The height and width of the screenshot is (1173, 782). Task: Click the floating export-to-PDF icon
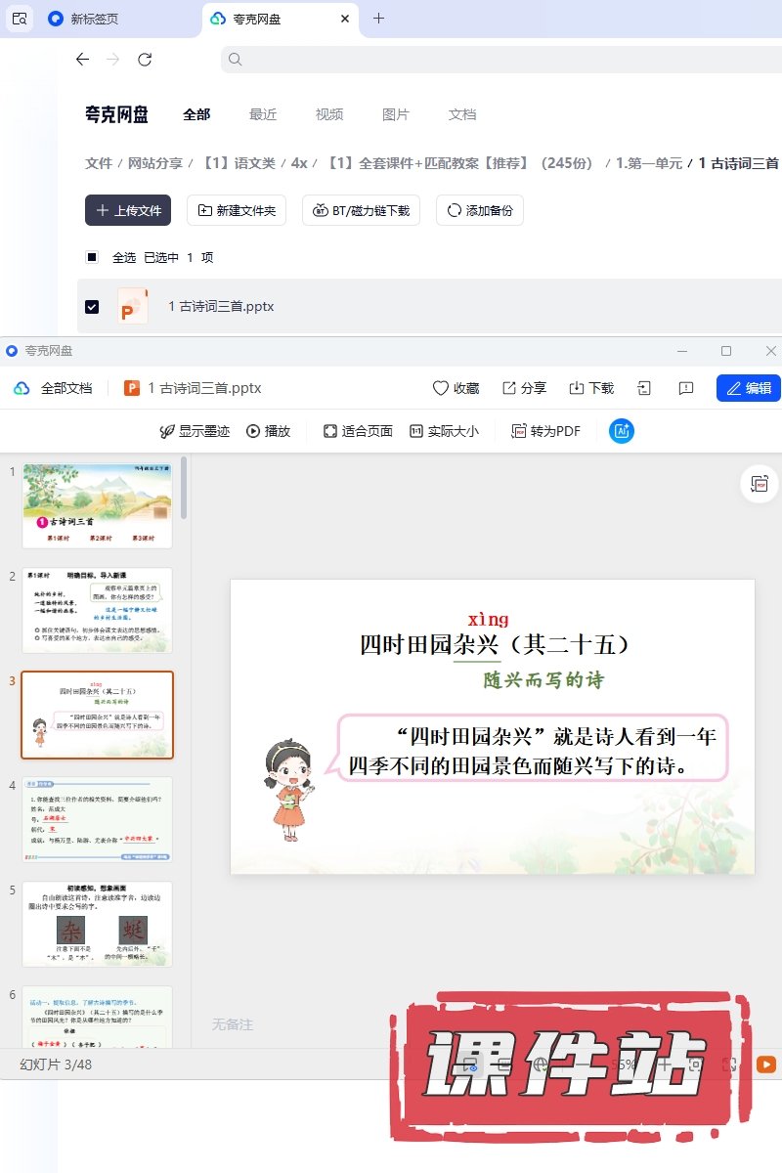760,484
